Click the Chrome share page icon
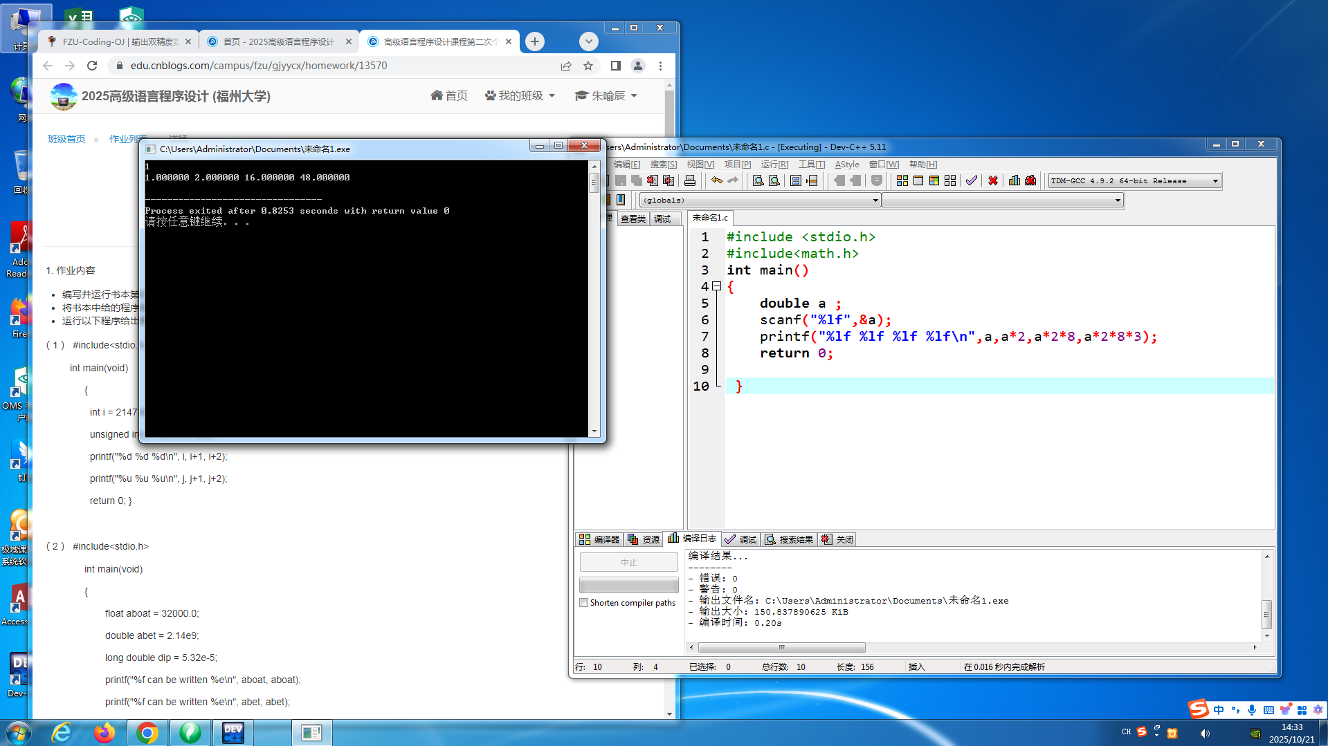 pyautogui.click(x=566, y=66)
